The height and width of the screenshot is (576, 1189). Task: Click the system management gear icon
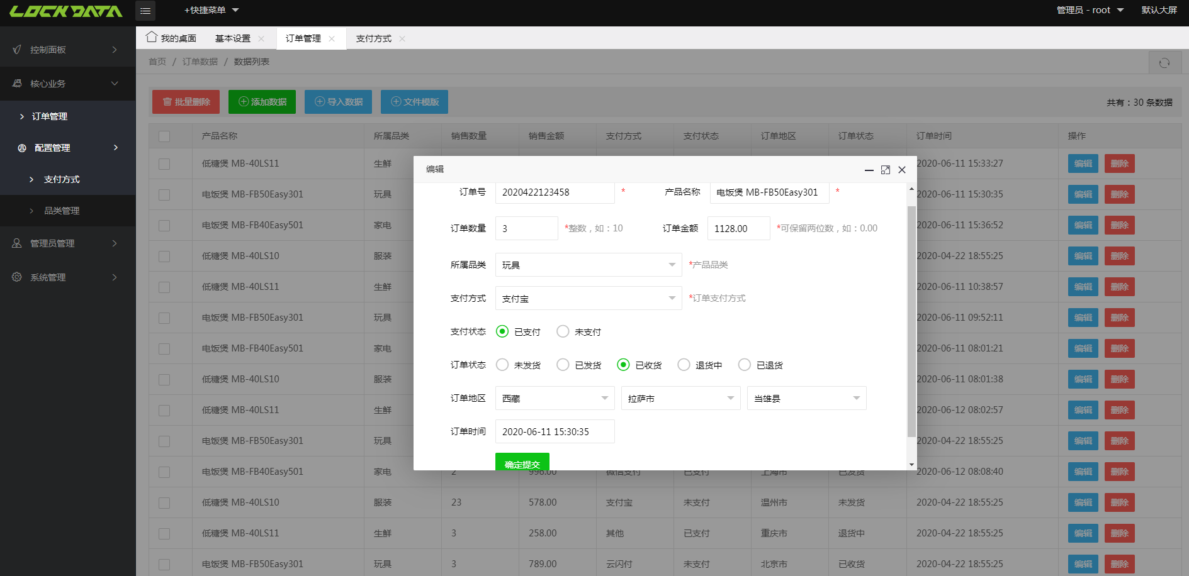[x=17, y=277]
